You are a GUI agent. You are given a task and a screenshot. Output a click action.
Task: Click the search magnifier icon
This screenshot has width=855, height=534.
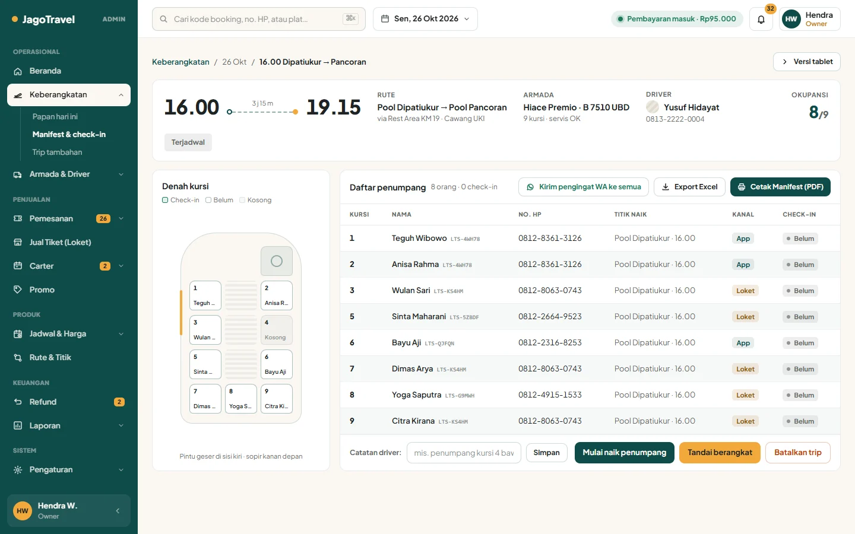pyautogui.click(x=163, y=19)
